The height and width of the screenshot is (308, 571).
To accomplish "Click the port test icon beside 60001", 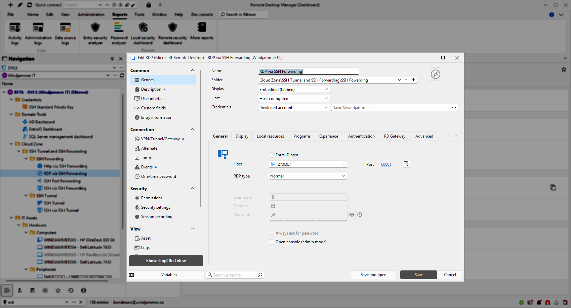I will (407, 164).
